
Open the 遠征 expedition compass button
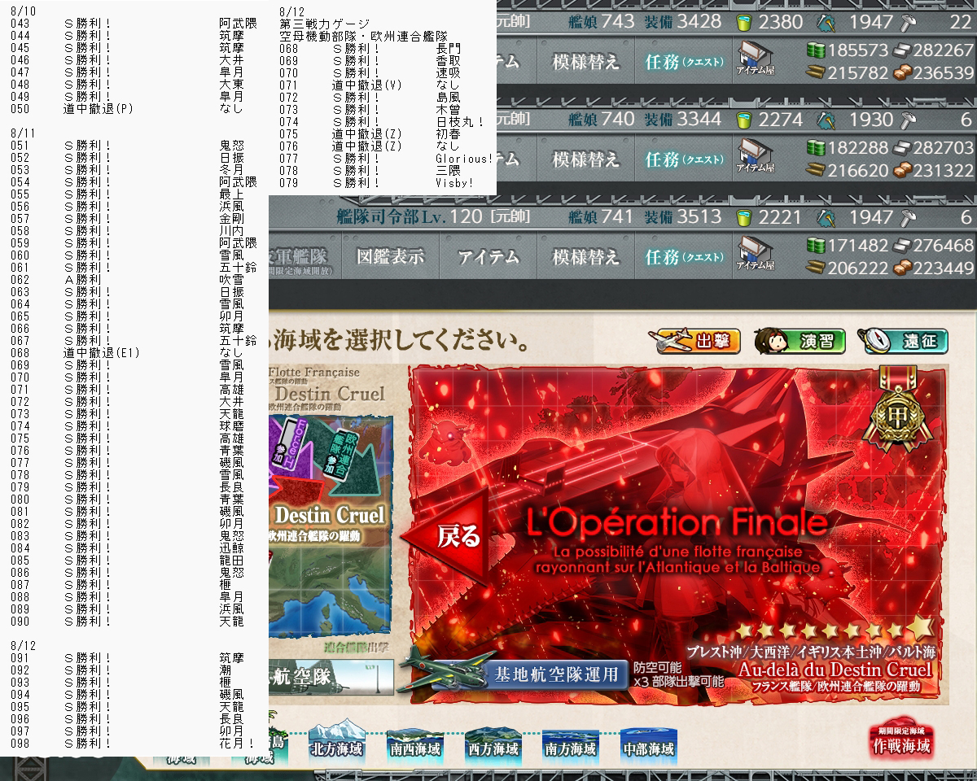click(x=905, y=340)
